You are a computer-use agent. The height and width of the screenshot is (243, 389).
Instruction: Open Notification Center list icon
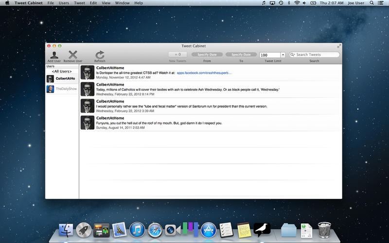380,3
